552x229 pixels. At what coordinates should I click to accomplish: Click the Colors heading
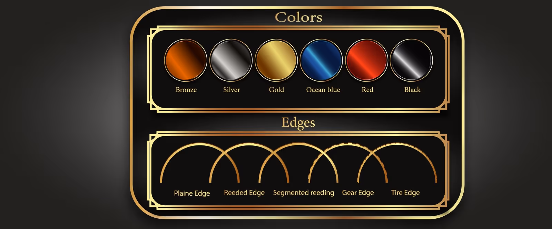click(x=299, y=17)
